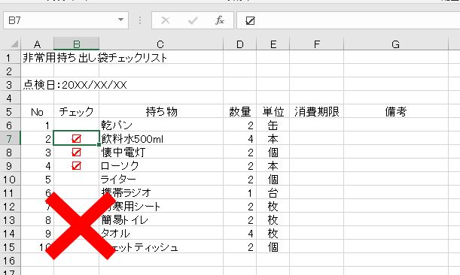This screenshot has height=275, width=460.
Task: Click the cell 点検日:20XX/XX/XX
Action: pyautogui.click(x=75, y=85)
